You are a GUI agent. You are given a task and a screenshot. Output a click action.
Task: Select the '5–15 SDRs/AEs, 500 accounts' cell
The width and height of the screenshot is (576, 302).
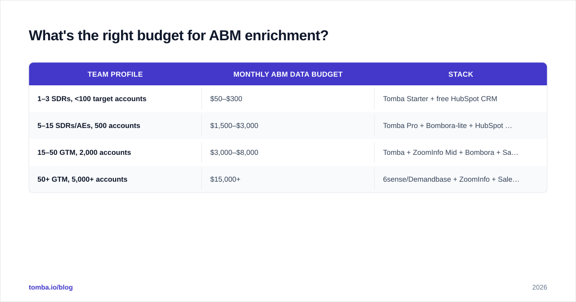coord(115,126)
